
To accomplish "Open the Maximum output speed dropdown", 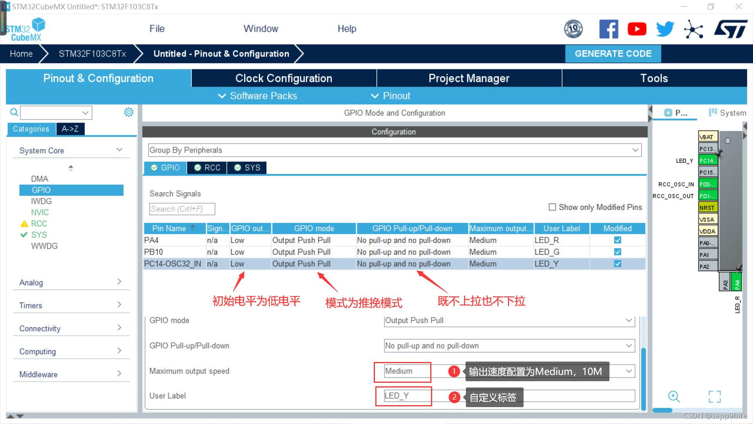I will [x=509, y=371].
